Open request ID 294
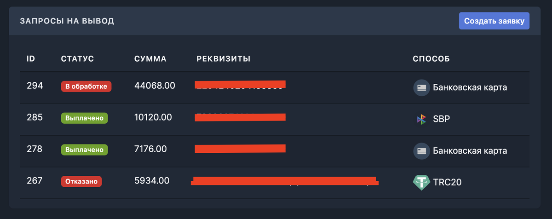The image size is (552, 219). pos(34,86)
